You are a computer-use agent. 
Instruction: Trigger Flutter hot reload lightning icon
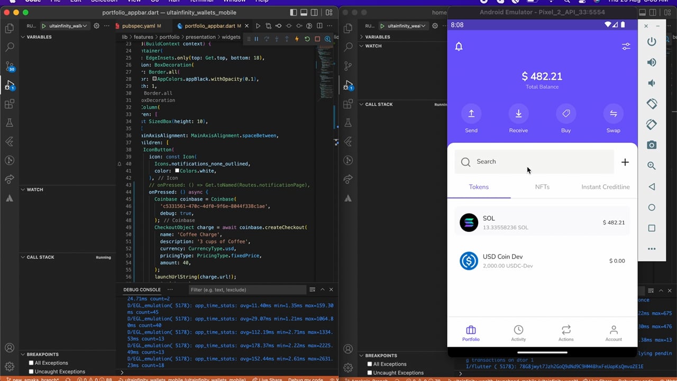point(297,39)
